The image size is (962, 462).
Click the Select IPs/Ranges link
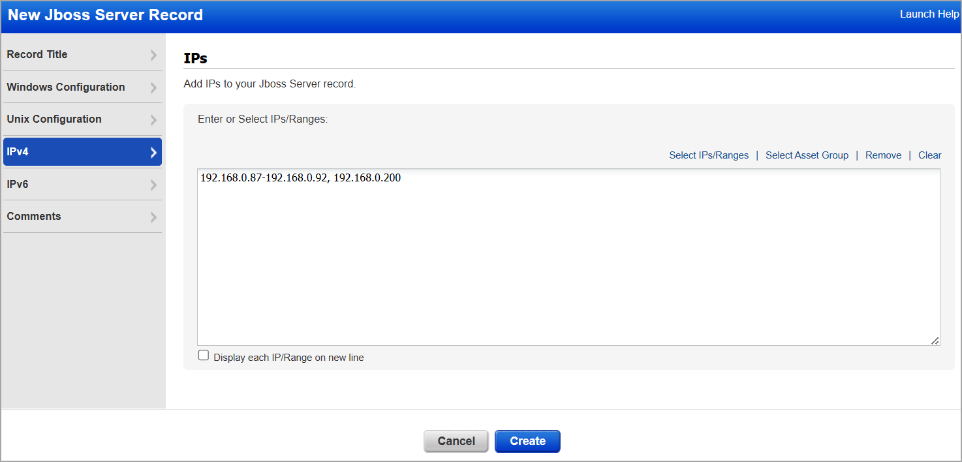pyautogui.click(x=709, y=155)
